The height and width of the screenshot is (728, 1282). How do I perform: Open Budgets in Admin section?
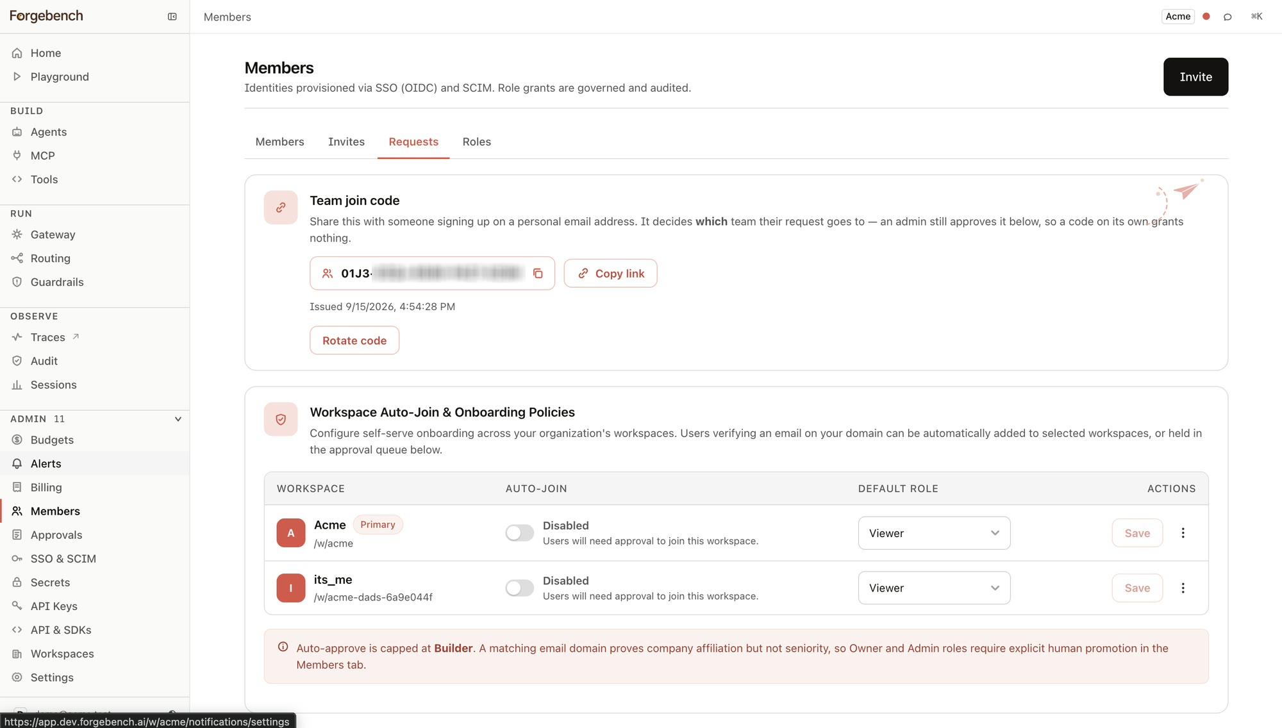tap(95, 440)
